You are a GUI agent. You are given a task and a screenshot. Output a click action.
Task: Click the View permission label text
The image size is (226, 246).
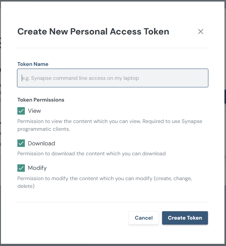tap(34, 111)
